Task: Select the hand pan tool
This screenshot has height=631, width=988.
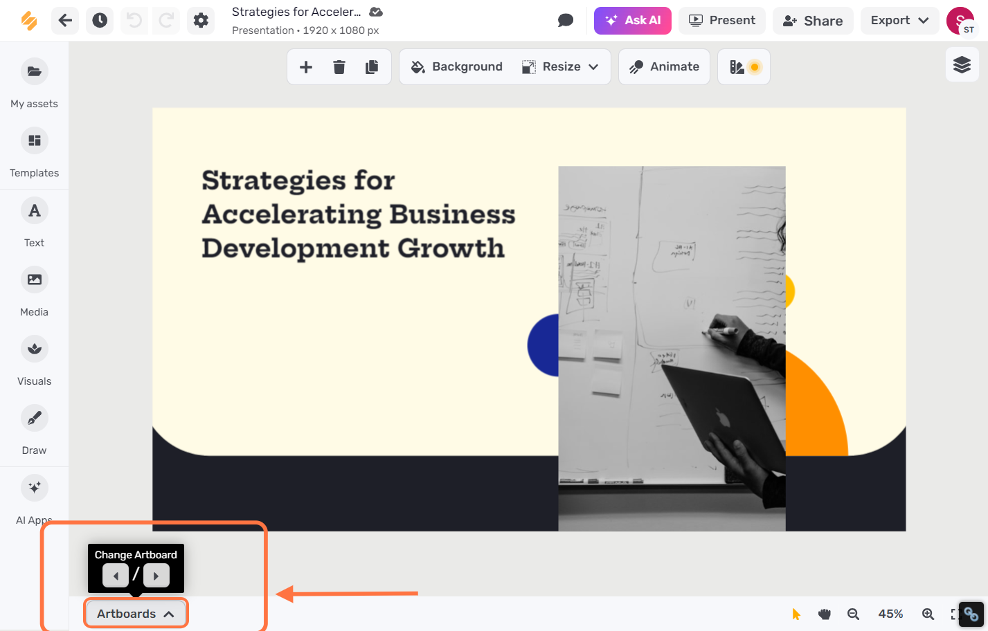Action: pos(824,614)
